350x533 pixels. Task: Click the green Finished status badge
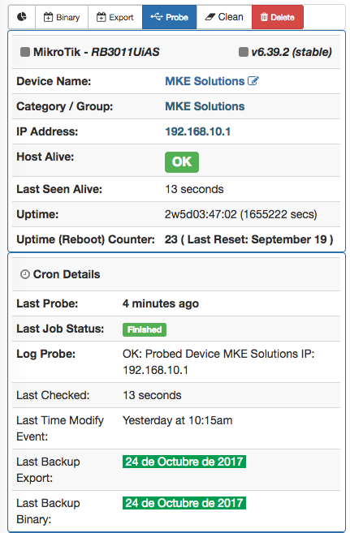pos(145,329)
